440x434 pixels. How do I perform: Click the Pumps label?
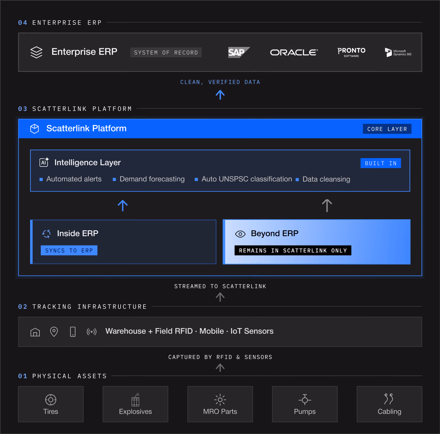pyautogui.click(x=305, y=412)
